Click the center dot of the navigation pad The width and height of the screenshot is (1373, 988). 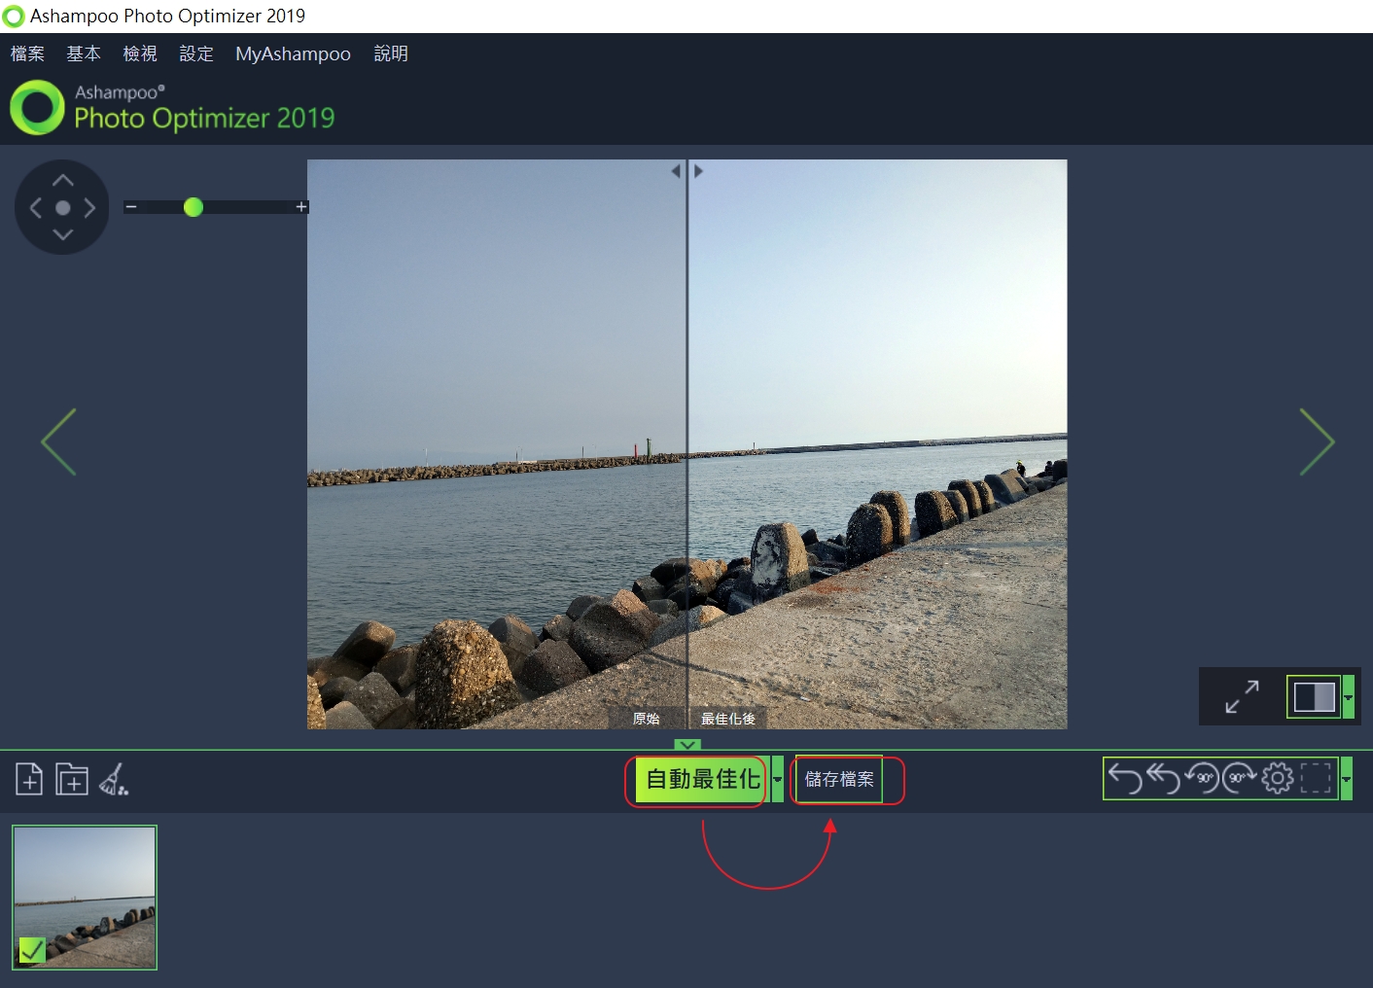(x=63, y=207)
